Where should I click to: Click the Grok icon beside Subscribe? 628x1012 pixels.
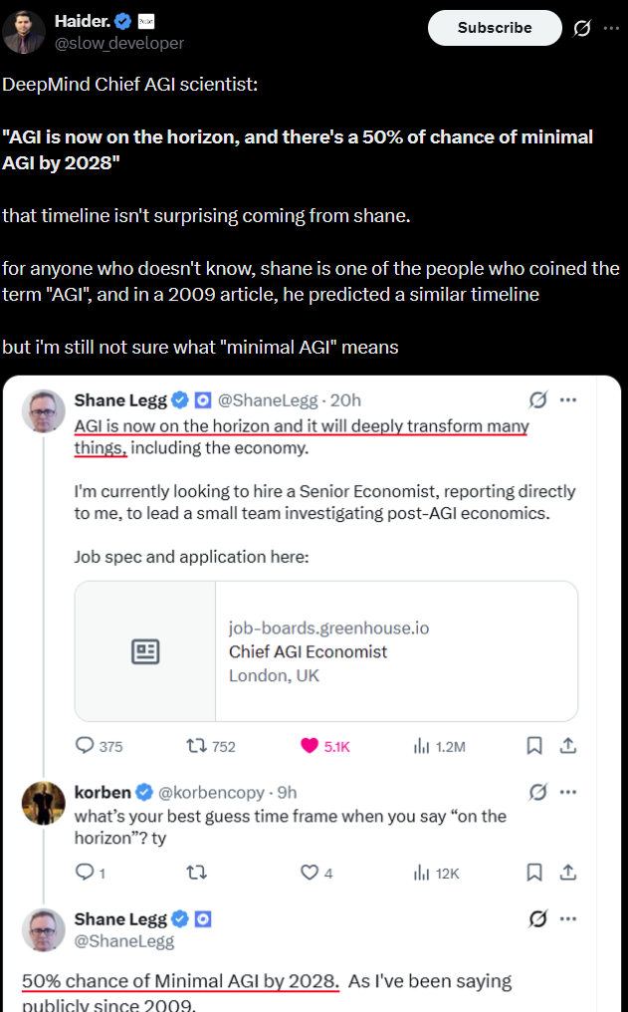583,28
